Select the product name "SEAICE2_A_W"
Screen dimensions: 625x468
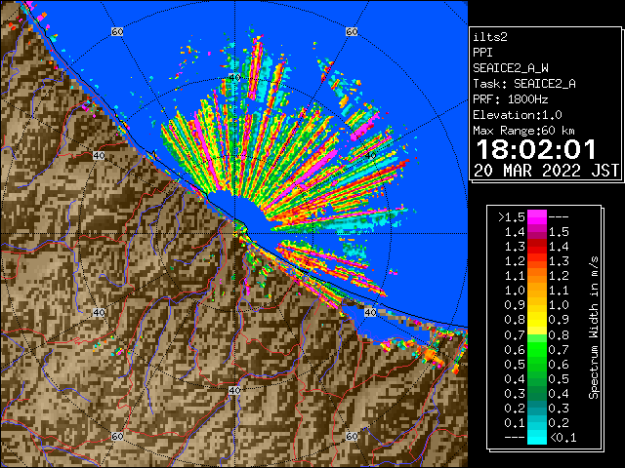[x=511, y=68]
